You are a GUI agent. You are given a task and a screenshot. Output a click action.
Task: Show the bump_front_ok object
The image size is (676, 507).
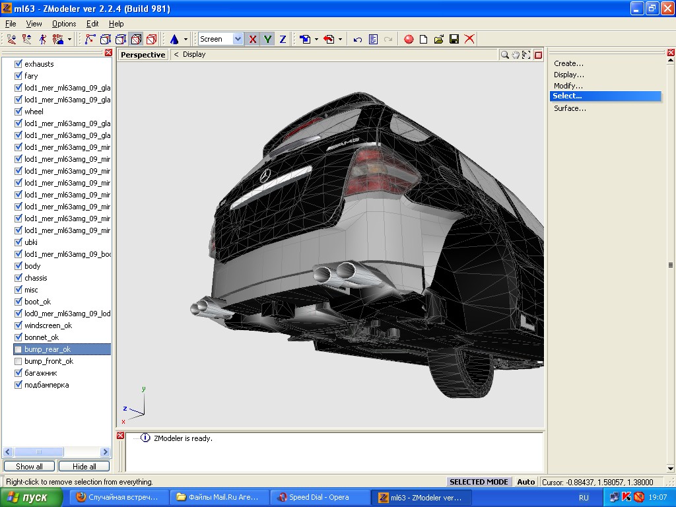18,361
